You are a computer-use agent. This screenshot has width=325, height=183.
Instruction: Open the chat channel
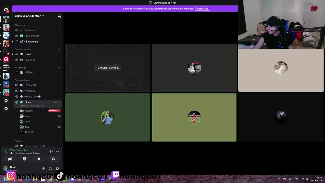(x=38, y=54)
